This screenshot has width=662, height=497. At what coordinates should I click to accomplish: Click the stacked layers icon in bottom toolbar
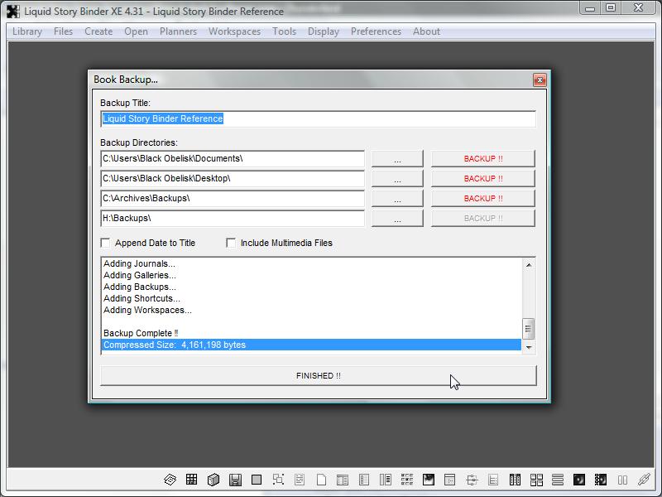coord(170,480)
